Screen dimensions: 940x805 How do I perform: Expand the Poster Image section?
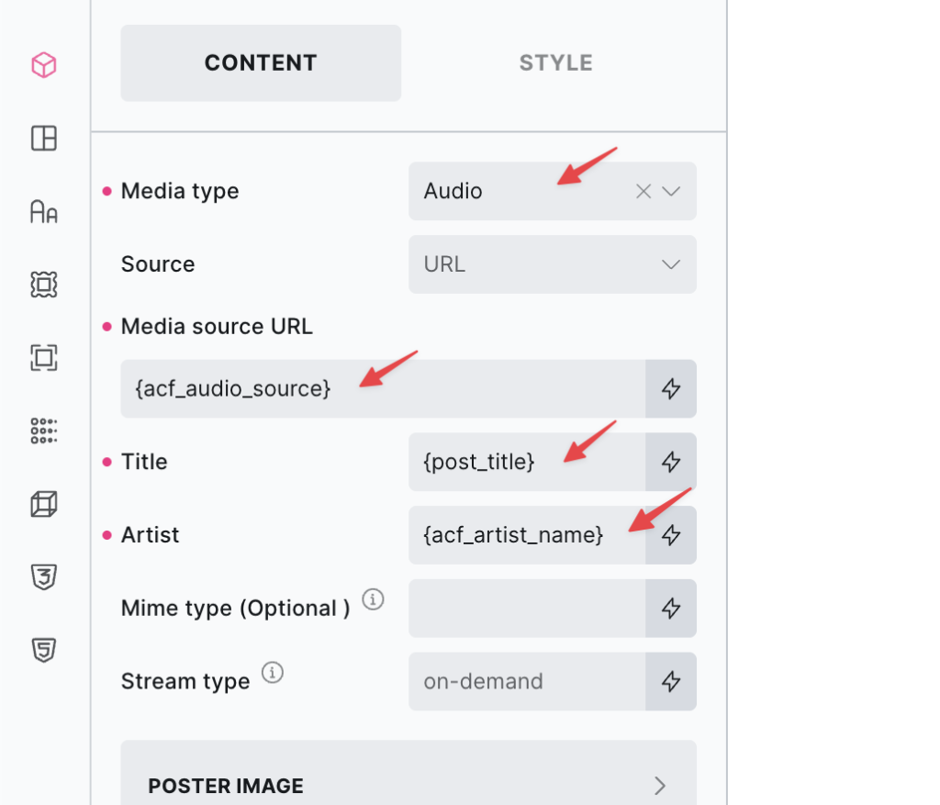point(408,785)
